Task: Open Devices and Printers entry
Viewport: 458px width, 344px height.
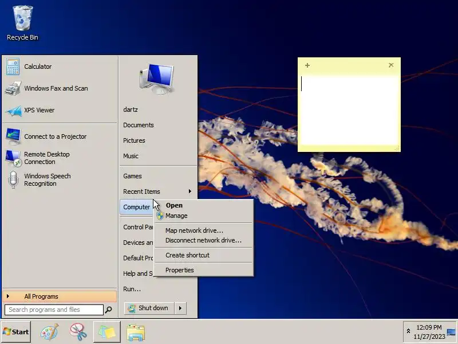Action: (138, 243)
